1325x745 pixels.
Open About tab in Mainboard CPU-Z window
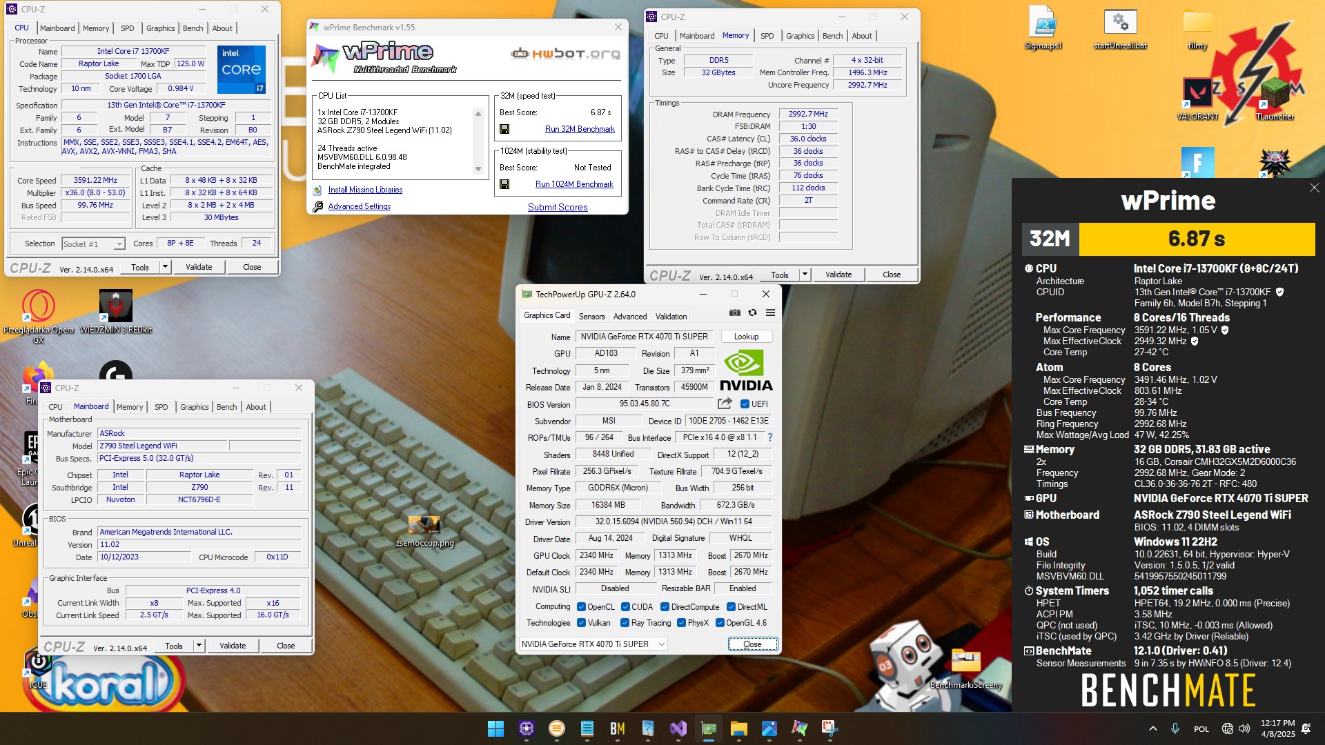coord(256,407)
